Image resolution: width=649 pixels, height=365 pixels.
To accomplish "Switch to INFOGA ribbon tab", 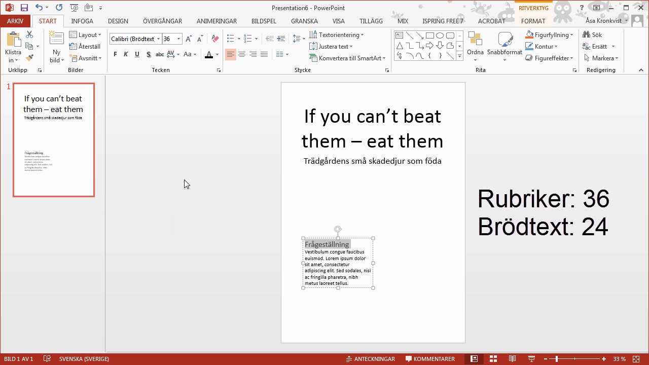I will click(x=82, y=21).
